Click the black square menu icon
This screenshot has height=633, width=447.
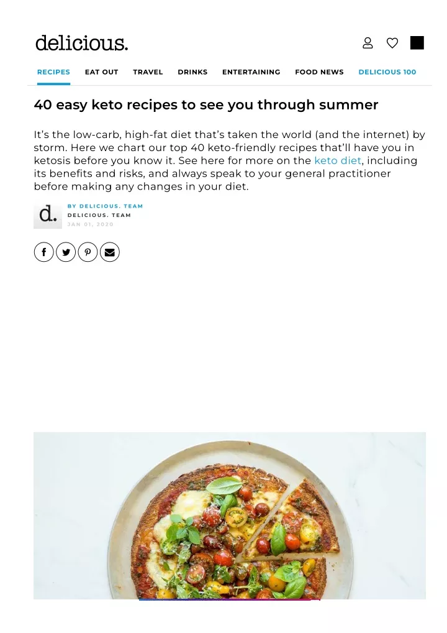417,43
